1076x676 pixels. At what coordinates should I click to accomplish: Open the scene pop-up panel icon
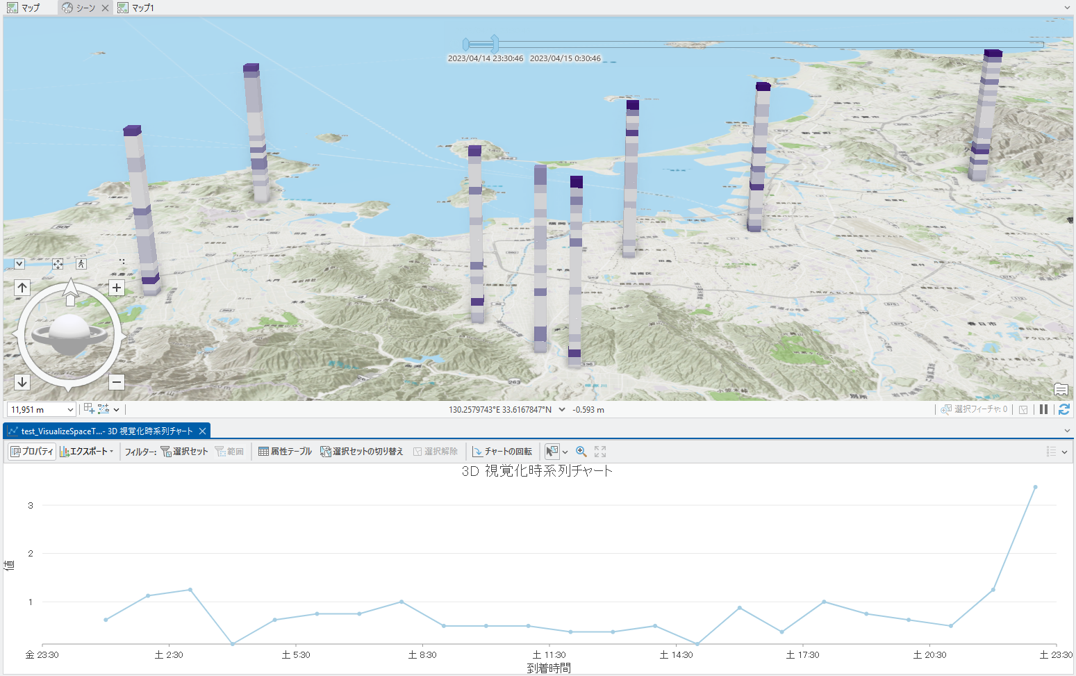point(1061,389)
